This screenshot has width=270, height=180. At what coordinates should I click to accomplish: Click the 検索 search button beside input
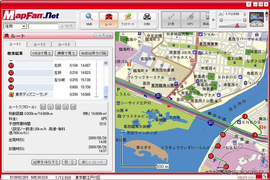tap(67, 26)
